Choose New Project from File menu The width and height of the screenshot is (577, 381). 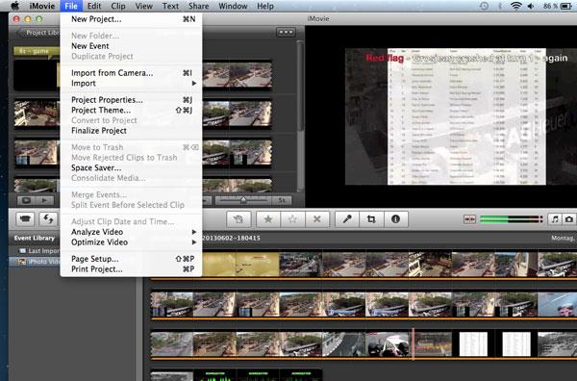pos(131,19)
